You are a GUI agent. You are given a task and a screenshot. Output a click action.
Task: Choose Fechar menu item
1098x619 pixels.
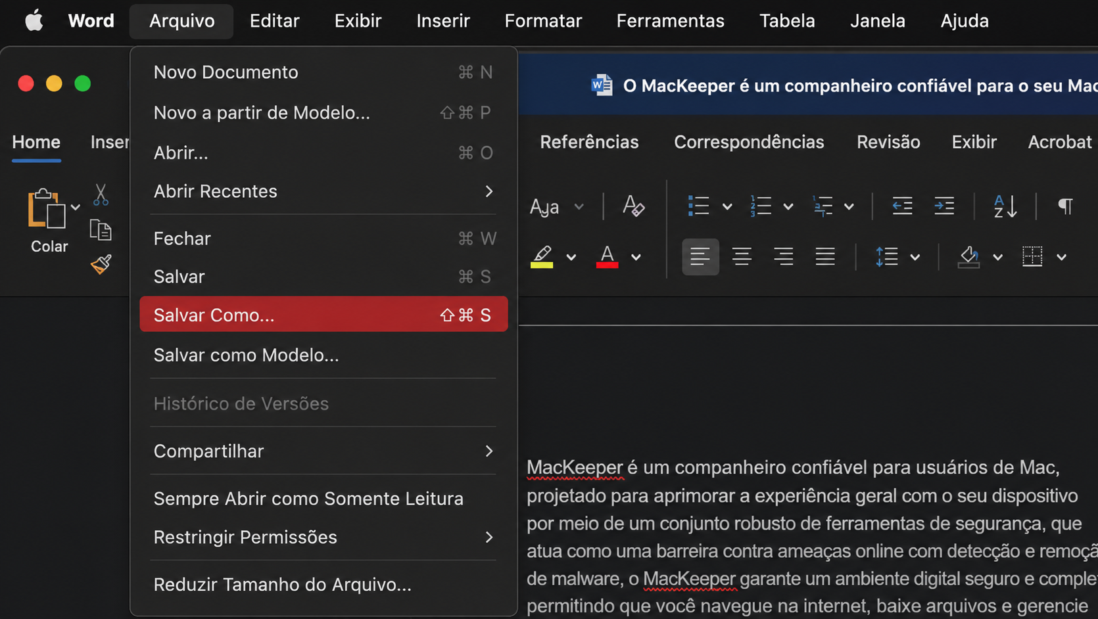pos(323,238)
